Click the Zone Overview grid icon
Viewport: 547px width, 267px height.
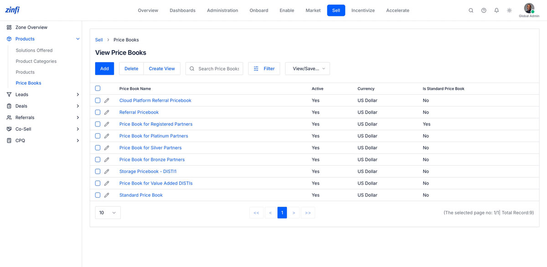9,27
